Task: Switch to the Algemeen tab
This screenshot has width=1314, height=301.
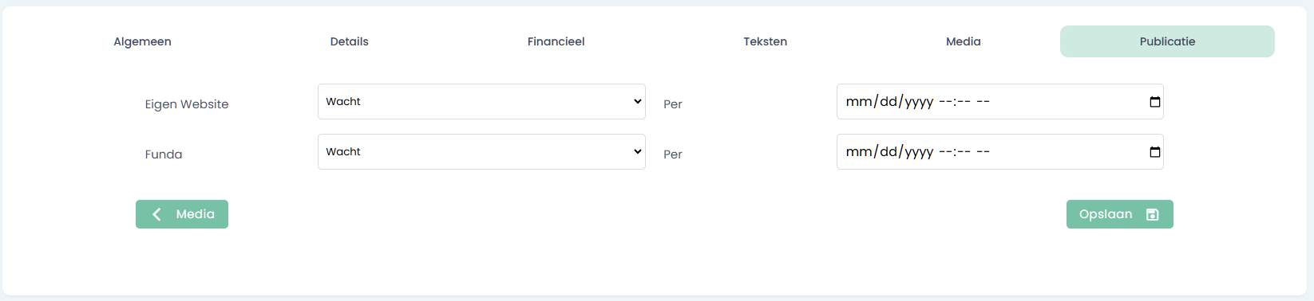Action: 142,41
